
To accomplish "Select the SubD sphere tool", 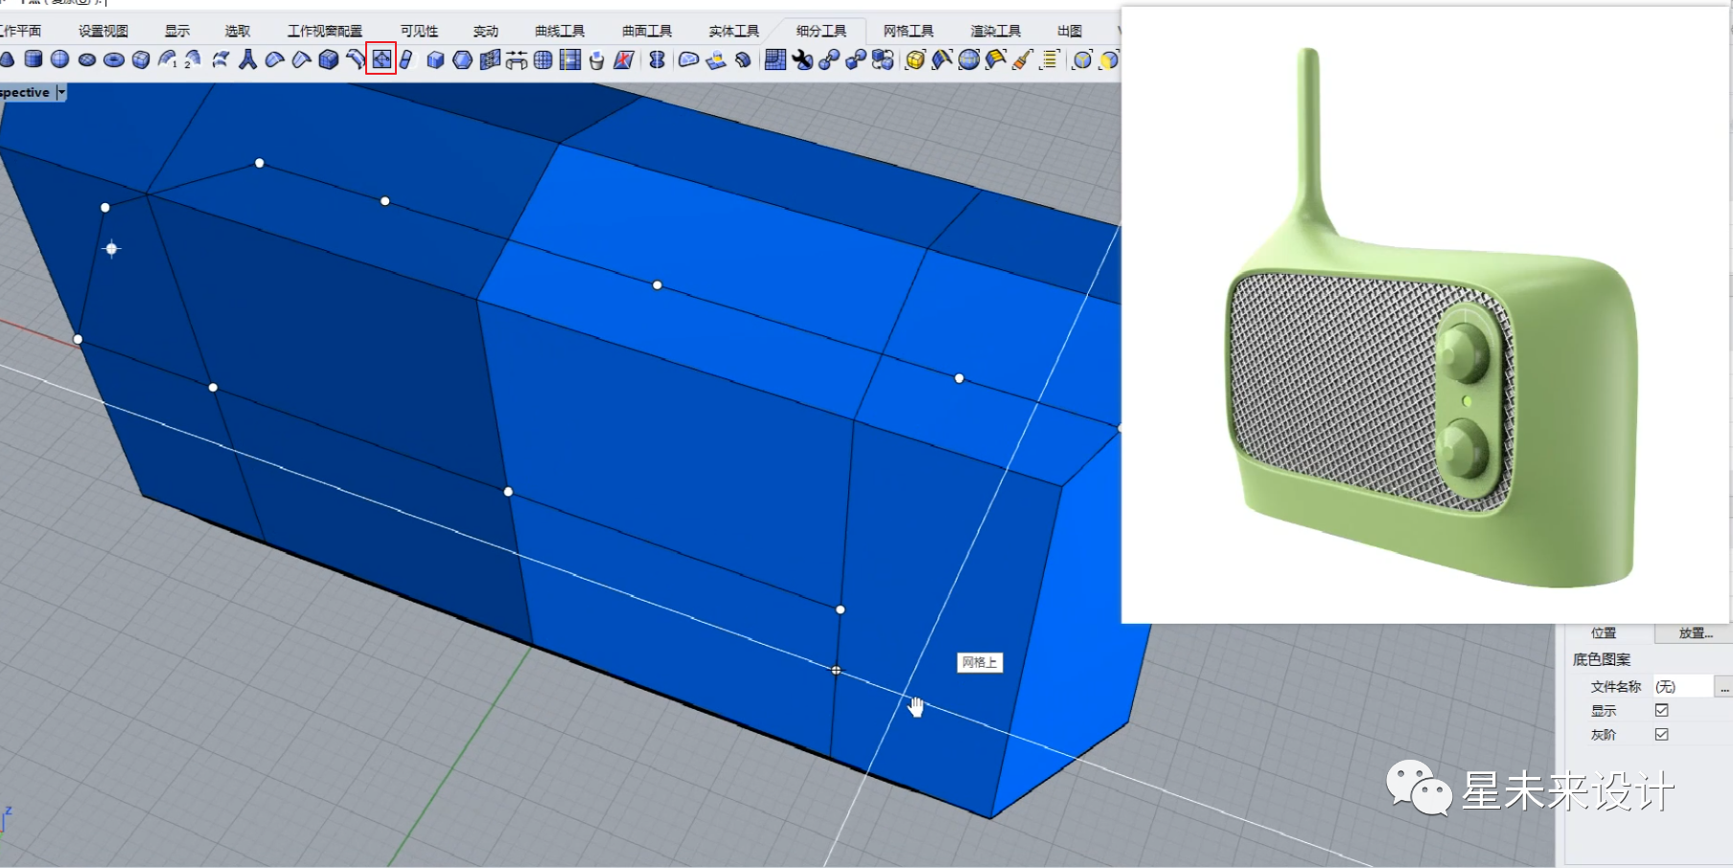I will point(59,59).
